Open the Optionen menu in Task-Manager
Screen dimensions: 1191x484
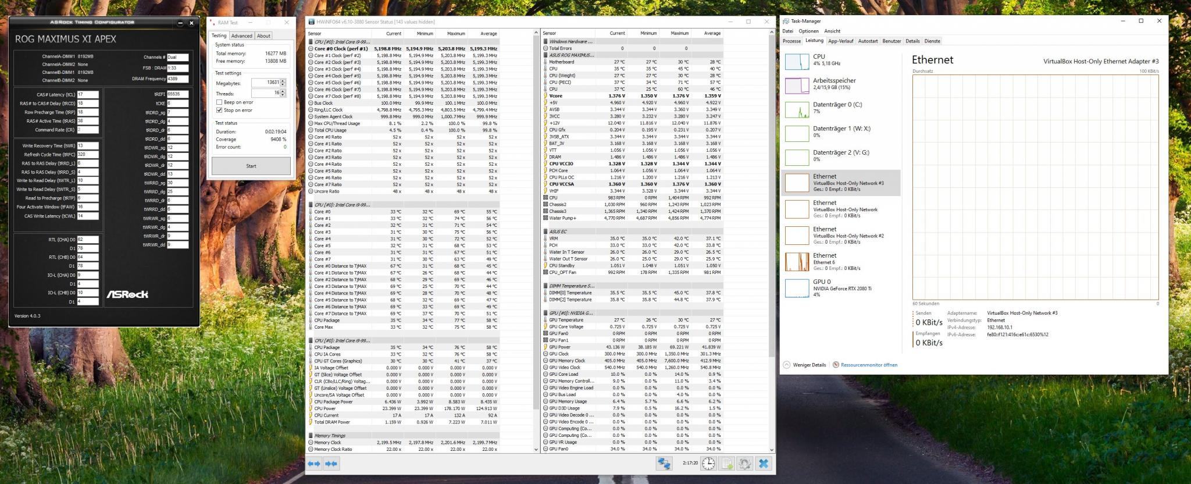[808, 31]
